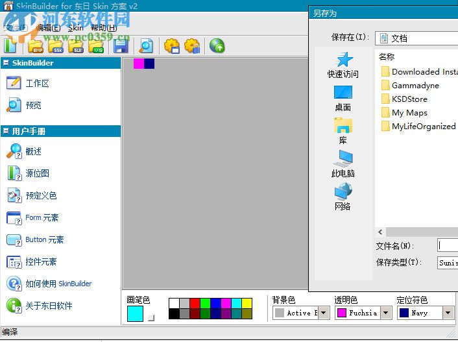Image resolution: width=458 pixels, height=342 pixels.
Task: Click the fuchsia pixel on the canvas
Action: (139, 64)
